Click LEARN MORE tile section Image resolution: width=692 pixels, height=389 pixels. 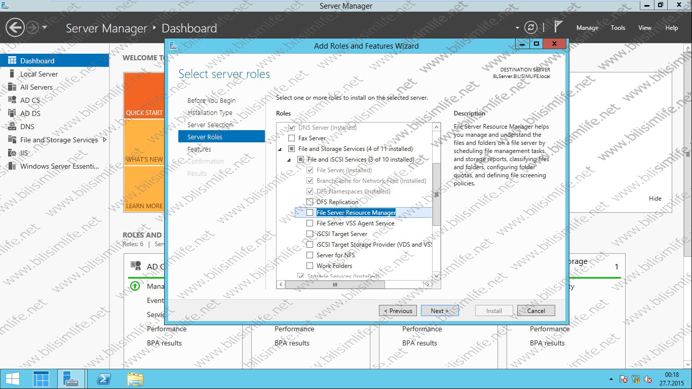pos(144,188)
